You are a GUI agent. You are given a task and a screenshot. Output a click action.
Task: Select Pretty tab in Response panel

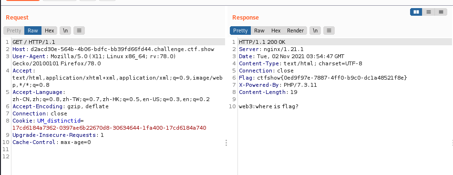coord(240,31)
